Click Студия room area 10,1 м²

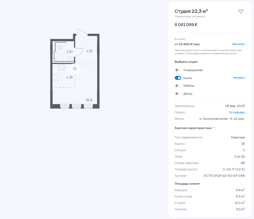pos(240,203)
